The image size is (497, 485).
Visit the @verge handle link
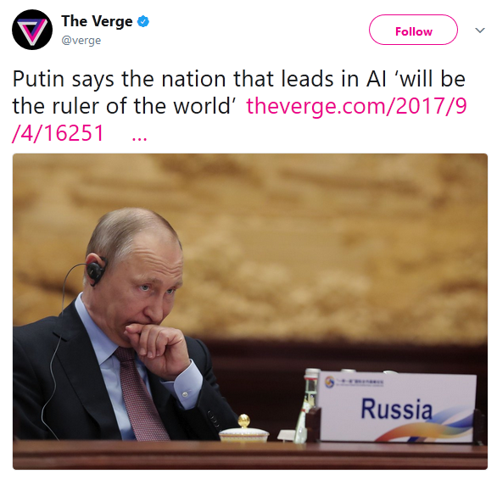[x=81, y=41]
